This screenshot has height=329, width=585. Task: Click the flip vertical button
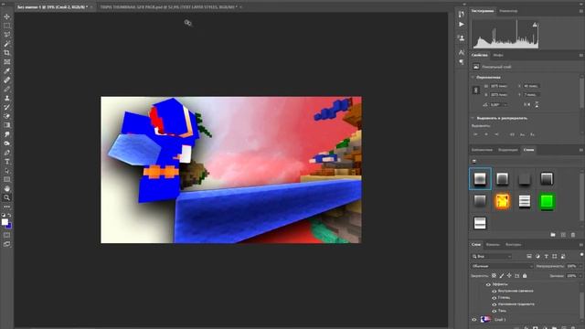[x=537, y=105]
